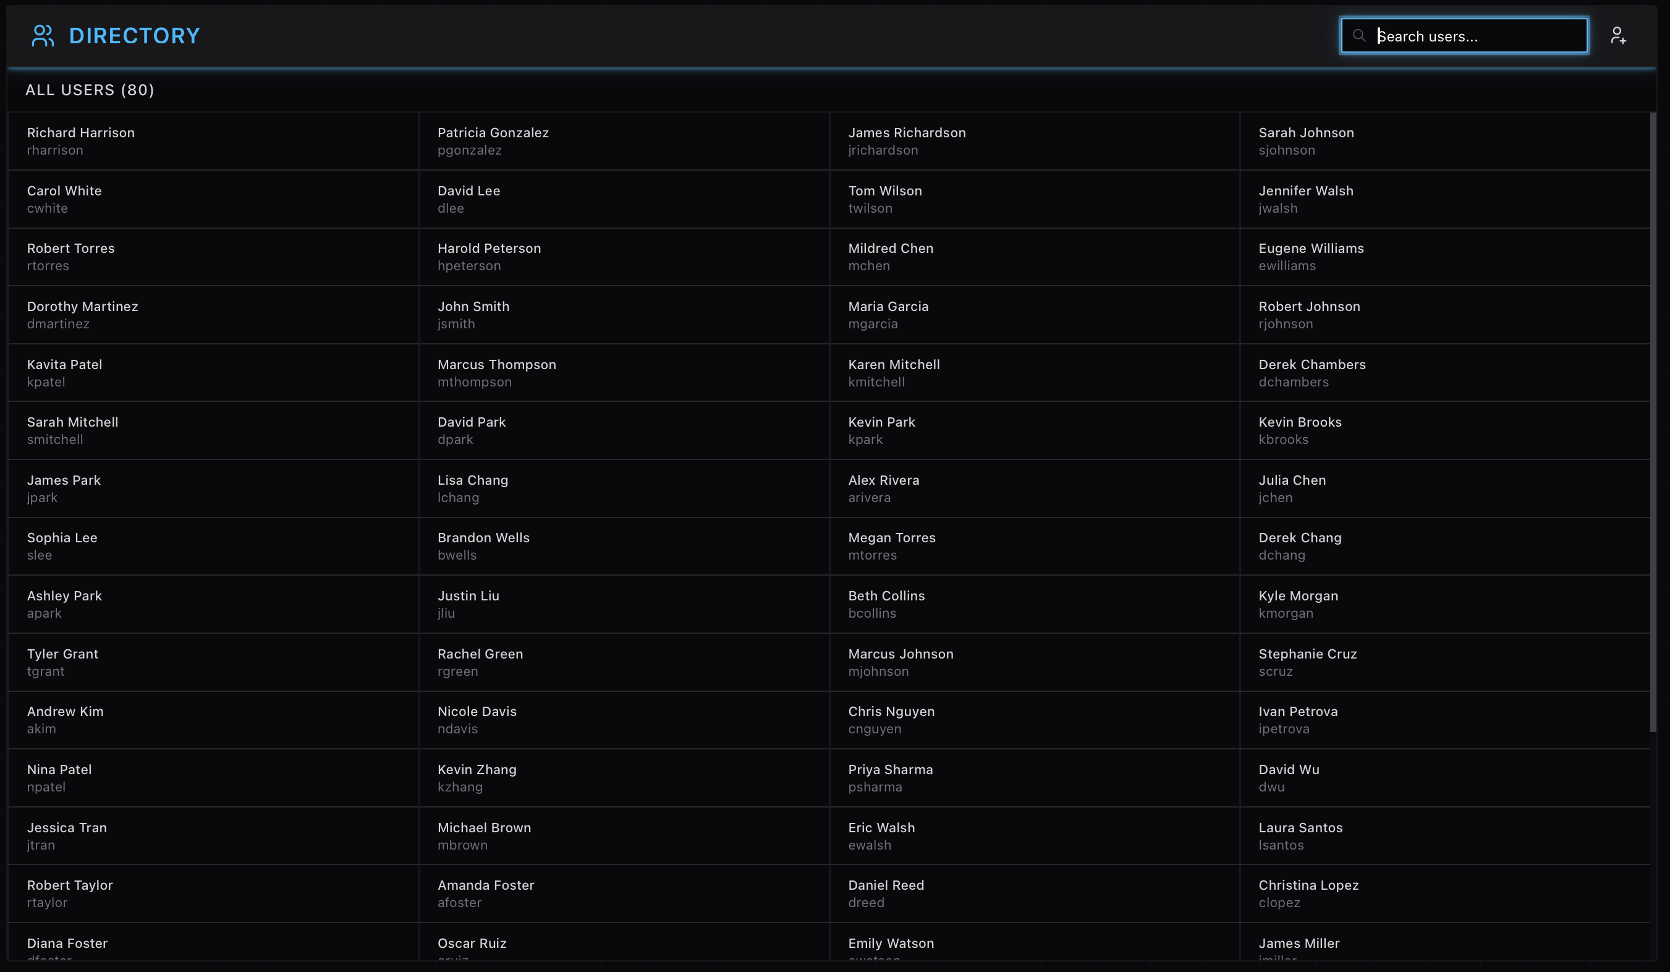Open Tom Wilson's user card
Screen dimensions: 1670x972
(x=1035, y=200)
